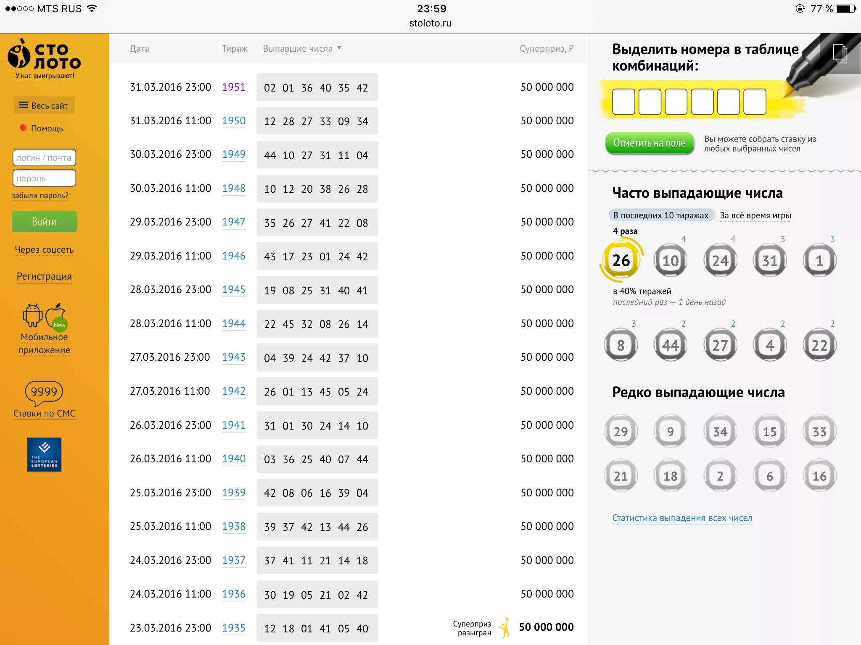Click 'Регистрация' link
The image size is (861, 645).
tap(43, 276)
